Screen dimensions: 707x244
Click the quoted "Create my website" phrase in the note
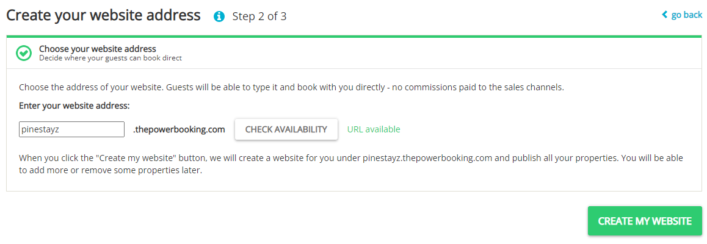[137, 159]
